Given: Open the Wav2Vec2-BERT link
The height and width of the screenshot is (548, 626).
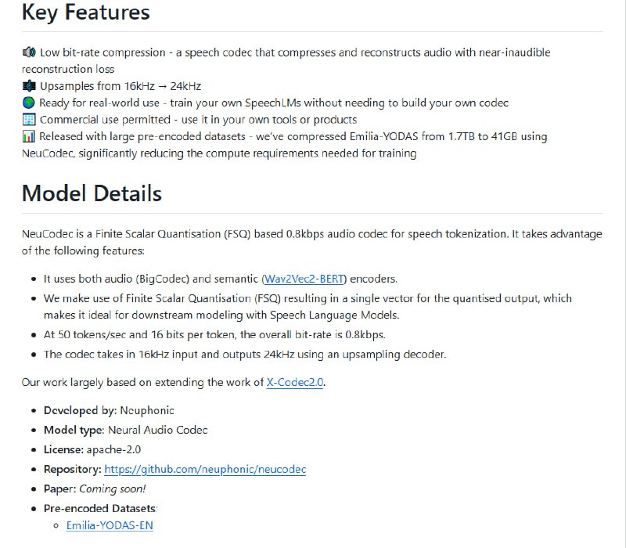Looking at the screenshot, I should point(304,279).
